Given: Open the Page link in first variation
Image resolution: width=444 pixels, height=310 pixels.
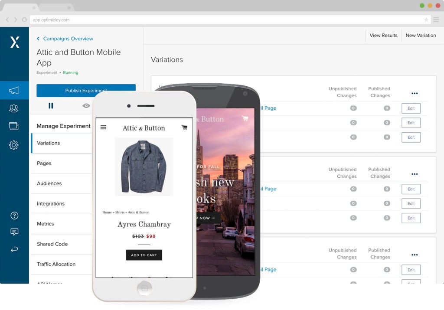Looking at the screenshot, I should pos(268,108).
